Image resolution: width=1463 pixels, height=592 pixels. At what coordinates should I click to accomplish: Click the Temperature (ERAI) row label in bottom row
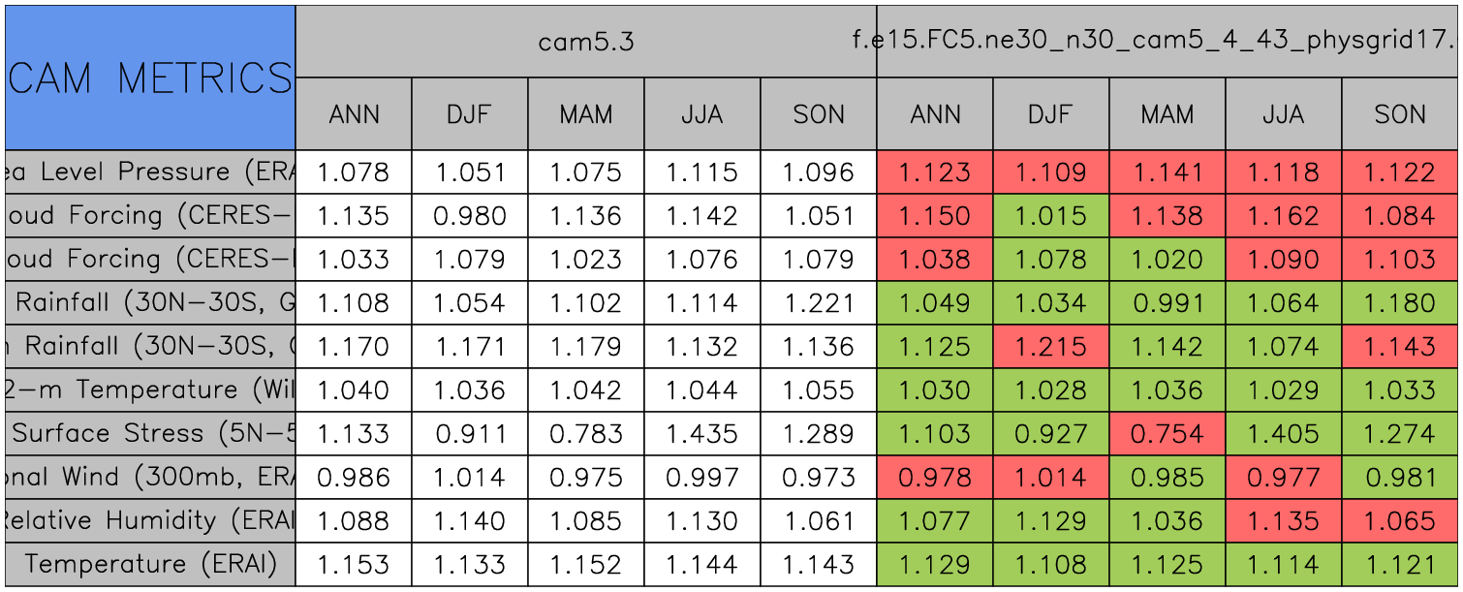point(150,565)
